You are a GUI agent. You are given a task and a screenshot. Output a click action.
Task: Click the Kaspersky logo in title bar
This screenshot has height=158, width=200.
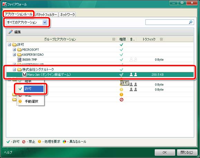[4, 4]
